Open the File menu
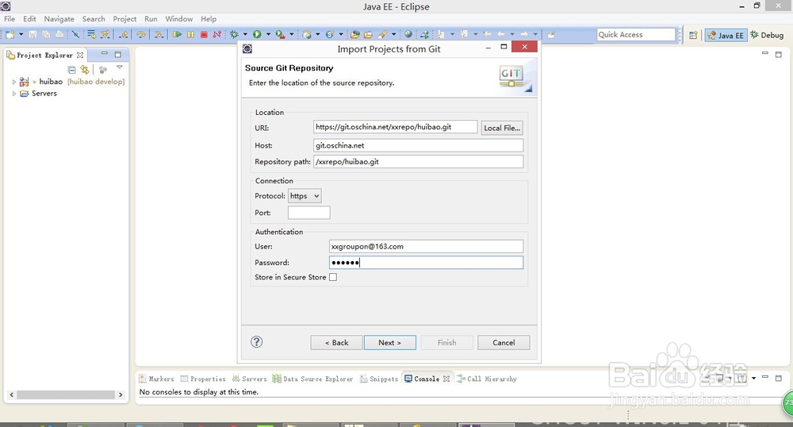 [10, 19]
